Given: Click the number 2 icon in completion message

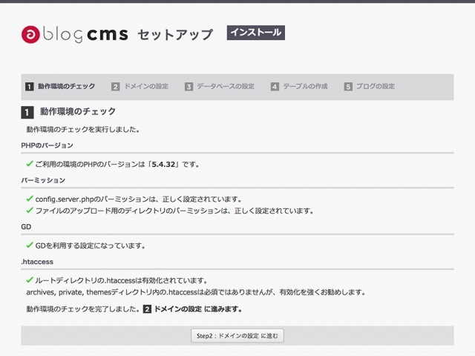Looking at the screenshot, I should pos(147,309).
